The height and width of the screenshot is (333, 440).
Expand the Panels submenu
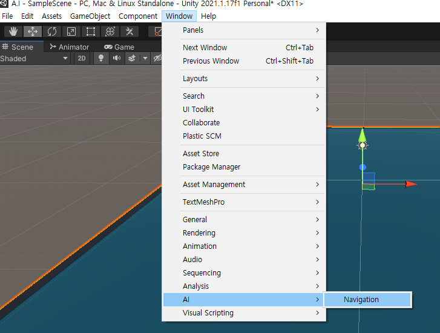(x=244, y=30)
